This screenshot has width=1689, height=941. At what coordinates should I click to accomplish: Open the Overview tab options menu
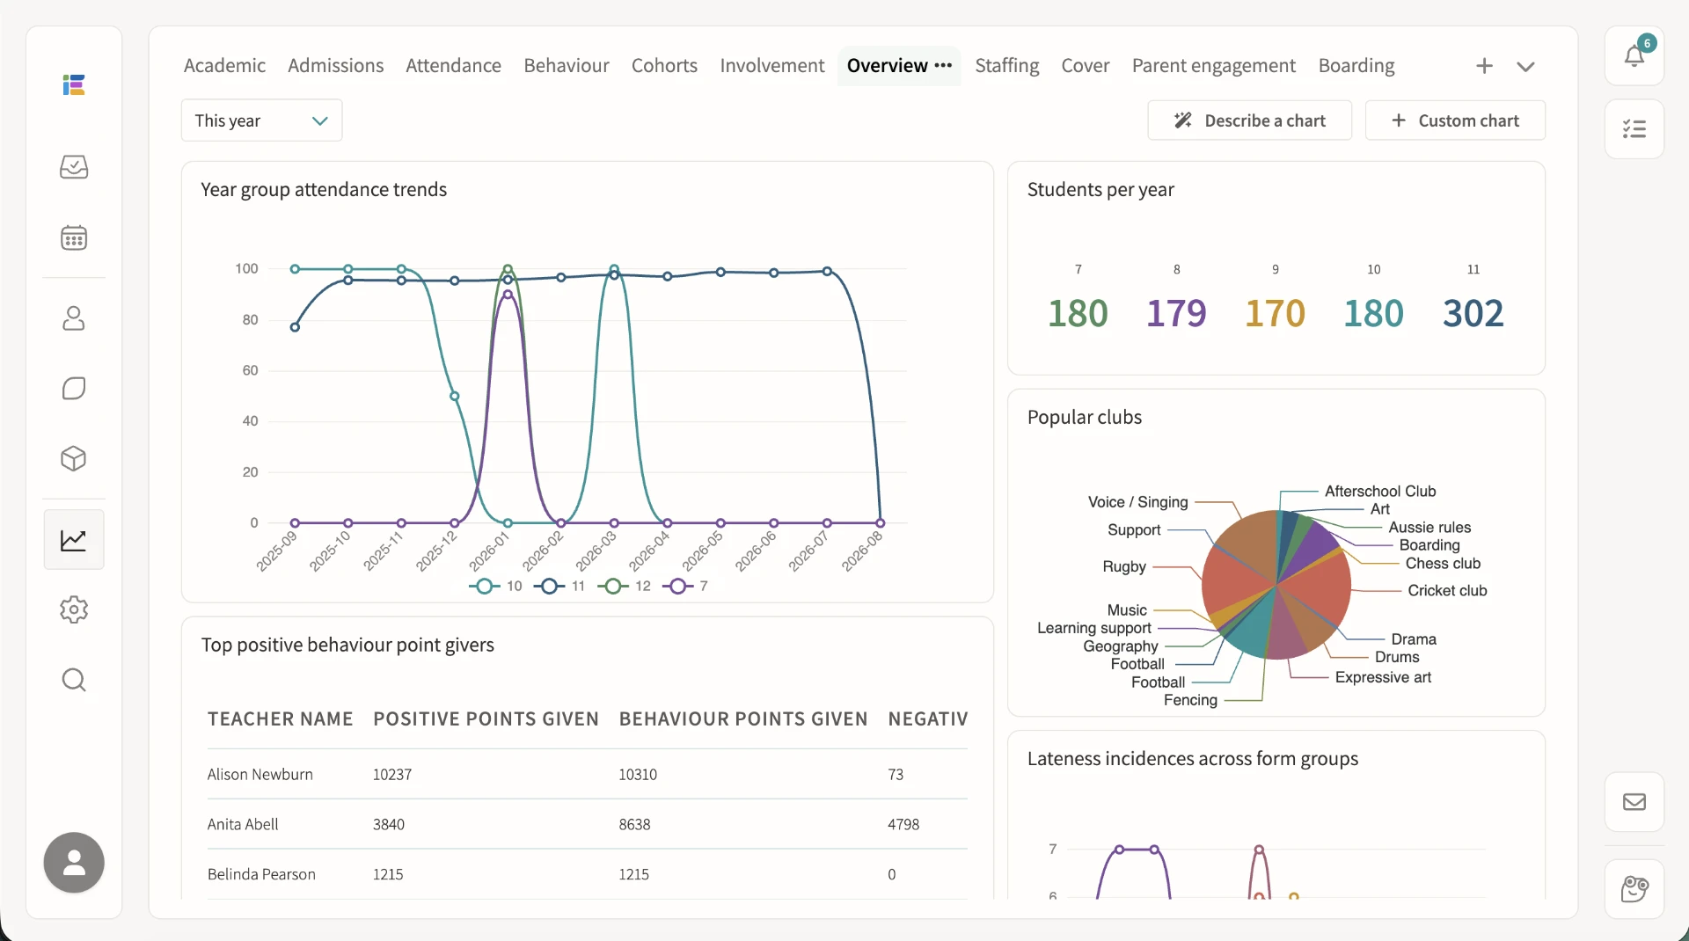[943, 65]
